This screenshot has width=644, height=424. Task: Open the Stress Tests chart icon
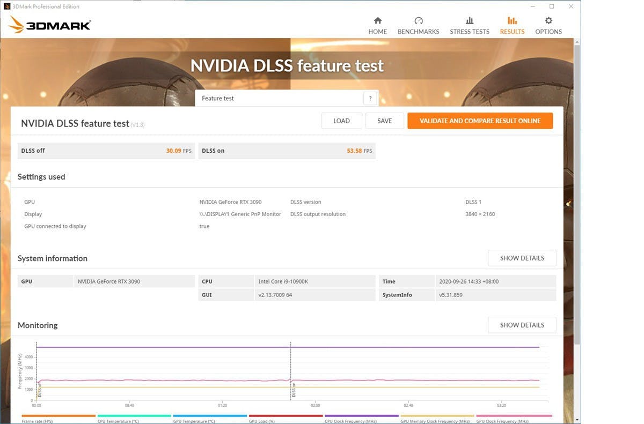[x=470, y=20]
